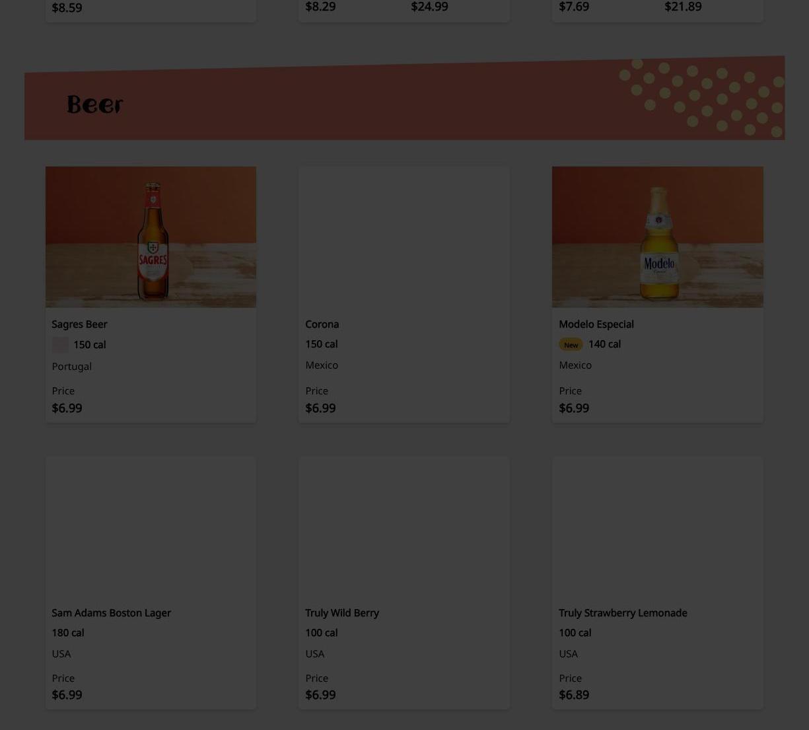Click the 140 cal text for Modelo Especial

pyautogui.click(x=604, y=344)
